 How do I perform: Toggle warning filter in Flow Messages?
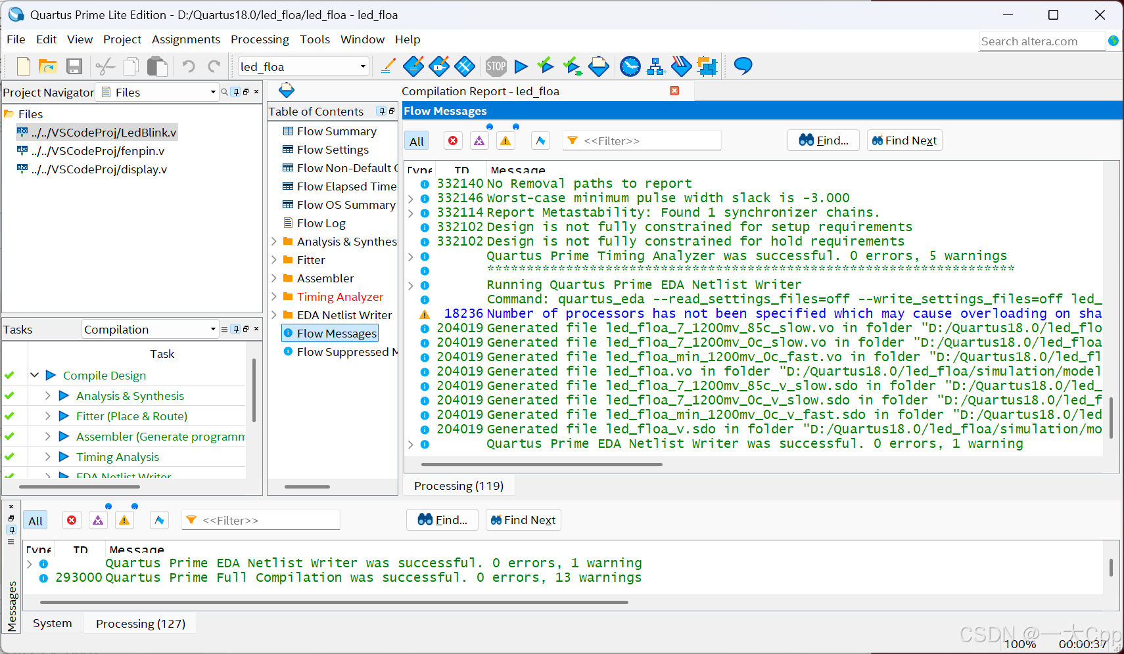(x=505, y=141)
